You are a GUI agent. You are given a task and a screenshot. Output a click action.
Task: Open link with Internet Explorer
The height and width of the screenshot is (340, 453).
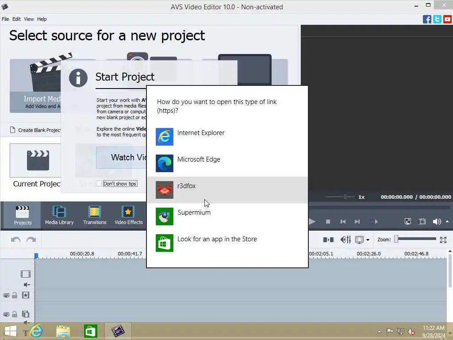pos(227,137)
